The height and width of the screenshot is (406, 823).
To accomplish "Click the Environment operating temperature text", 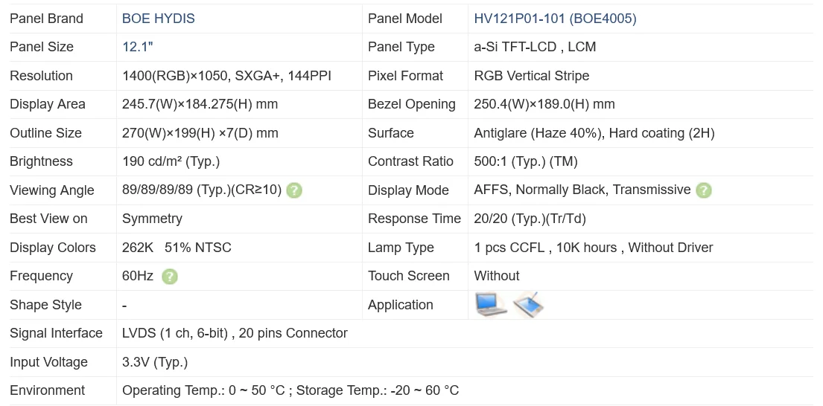I will coord(290,390).
